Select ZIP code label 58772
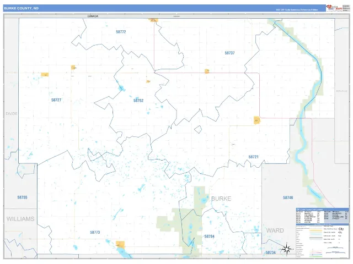 121,32
